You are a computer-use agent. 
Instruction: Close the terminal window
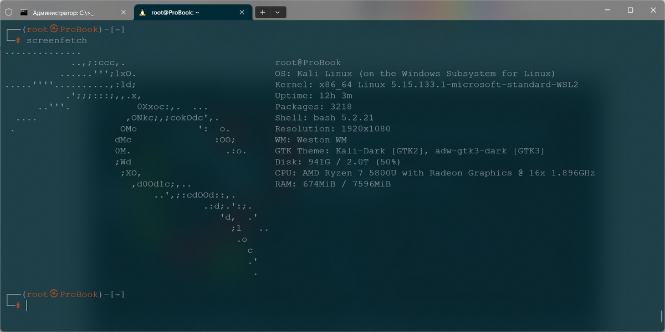pos(652,10)
